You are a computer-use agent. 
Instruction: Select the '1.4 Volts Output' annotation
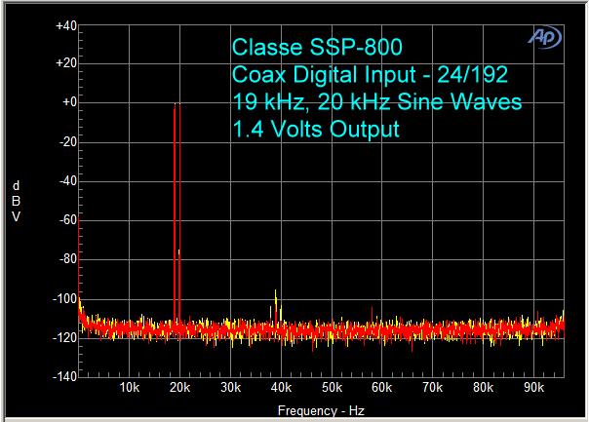point(315,129)
